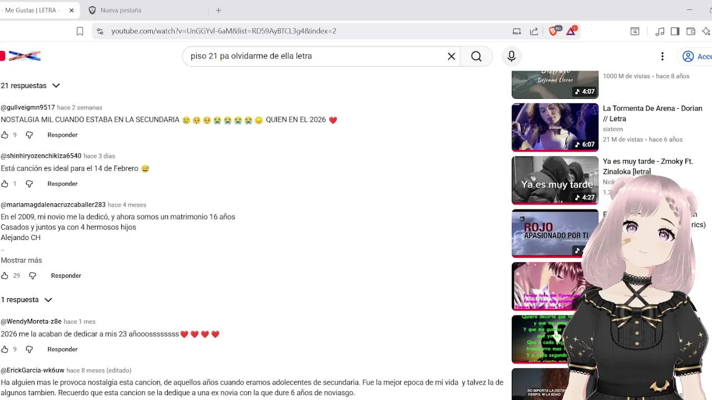Like the comment by @gullveigmn9517
This screenshot has height=400, width=712.
click(x=4, y=135)
